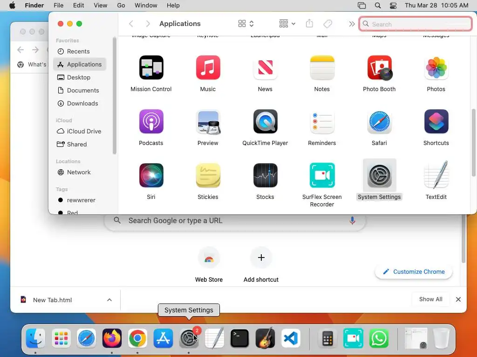Screen dimensions: 477x357
Task: Select the Photos app icon
Action: click(436, 67)
